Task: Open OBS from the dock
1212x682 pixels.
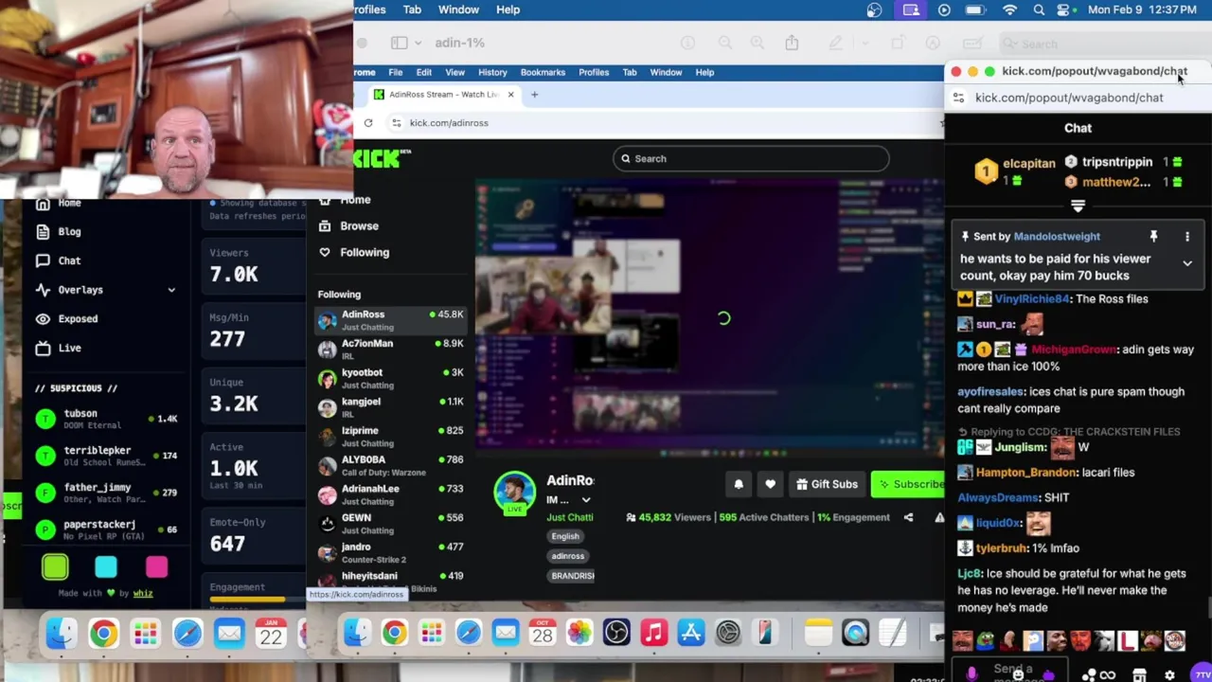Action: (x=616, y=632)
